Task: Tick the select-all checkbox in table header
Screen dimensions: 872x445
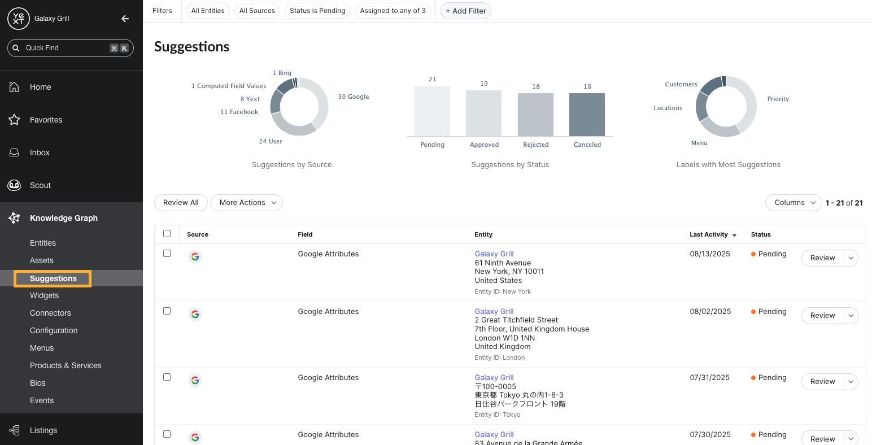Action: (x=167, y=234)
